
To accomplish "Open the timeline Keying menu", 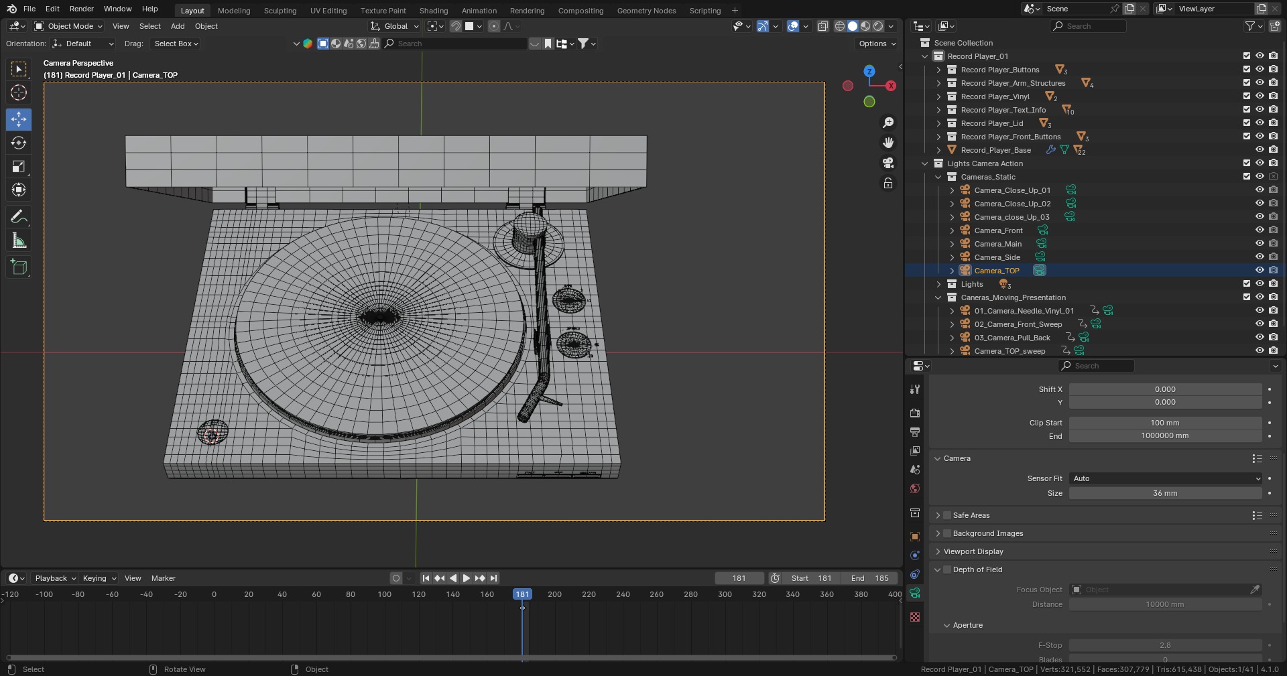I will pos(99,578).
